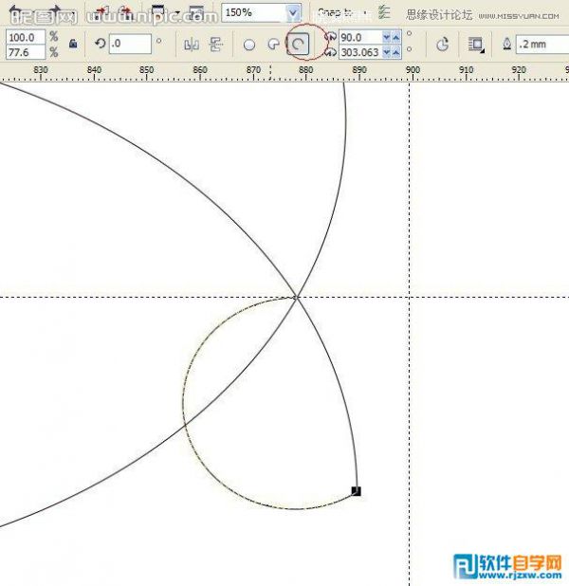Image resolution: width=569 pixels, height=586 pixels.
Task: Select the Pie shape mode
Action: 274,45
